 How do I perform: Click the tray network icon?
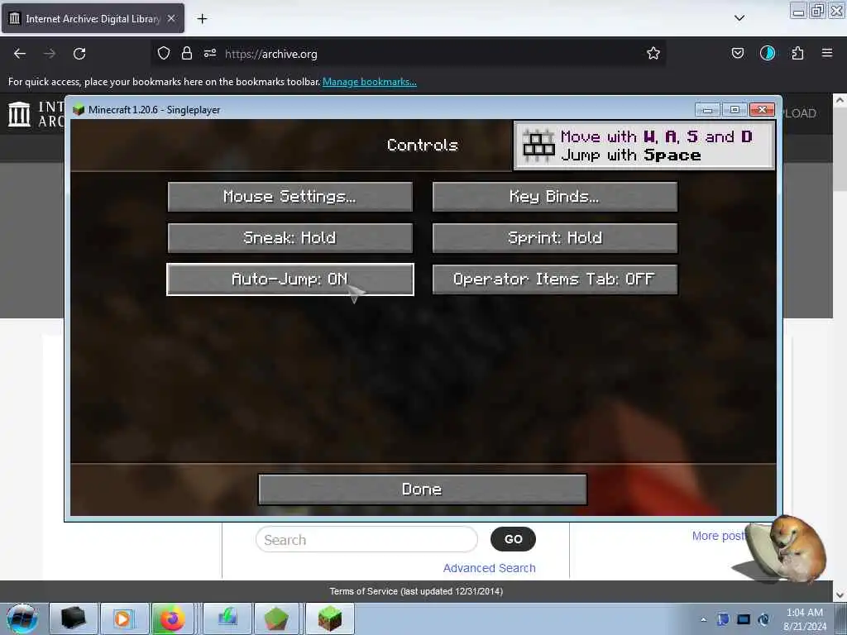pos(723,619)
